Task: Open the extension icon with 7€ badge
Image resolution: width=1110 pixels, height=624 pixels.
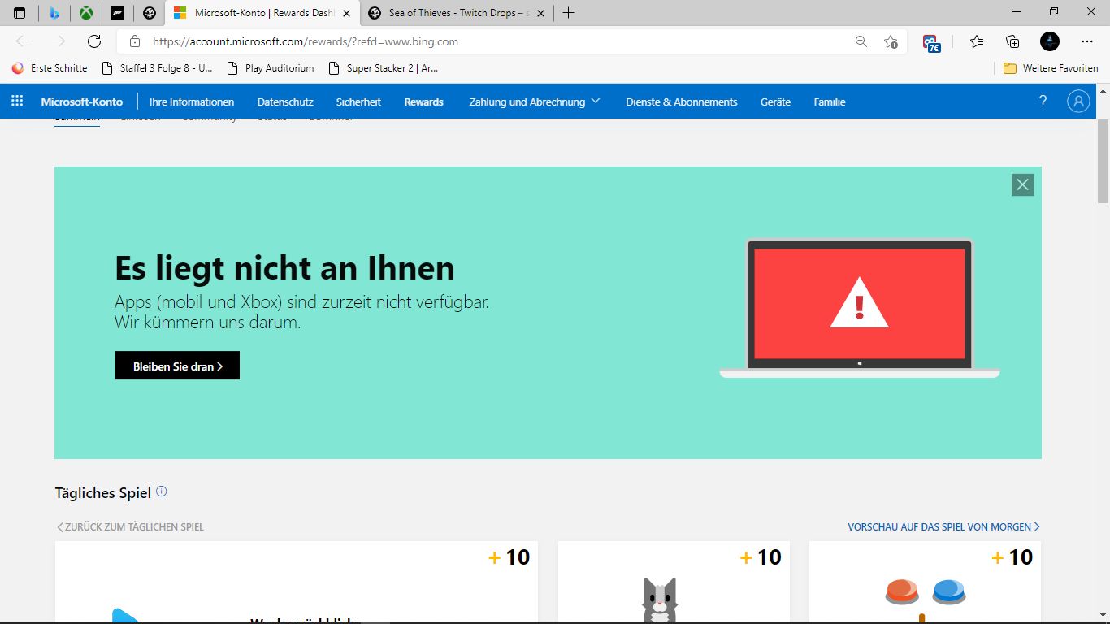Action: click(931, 42)
